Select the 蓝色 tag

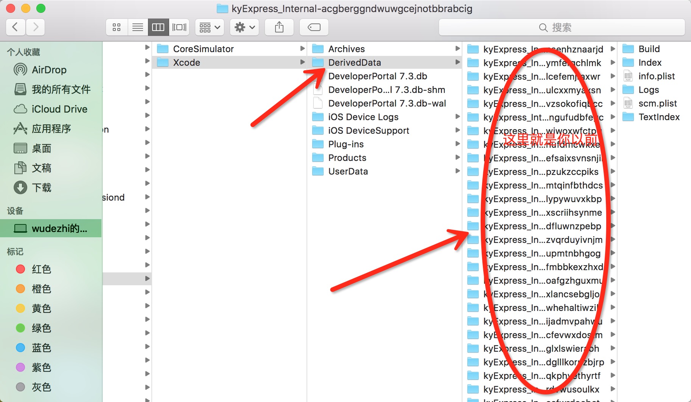[x=51, y=348]
